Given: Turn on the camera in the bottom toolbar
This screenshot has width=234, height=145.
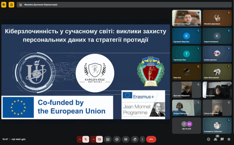Looking at the screenshot, I should pos(99,139).
